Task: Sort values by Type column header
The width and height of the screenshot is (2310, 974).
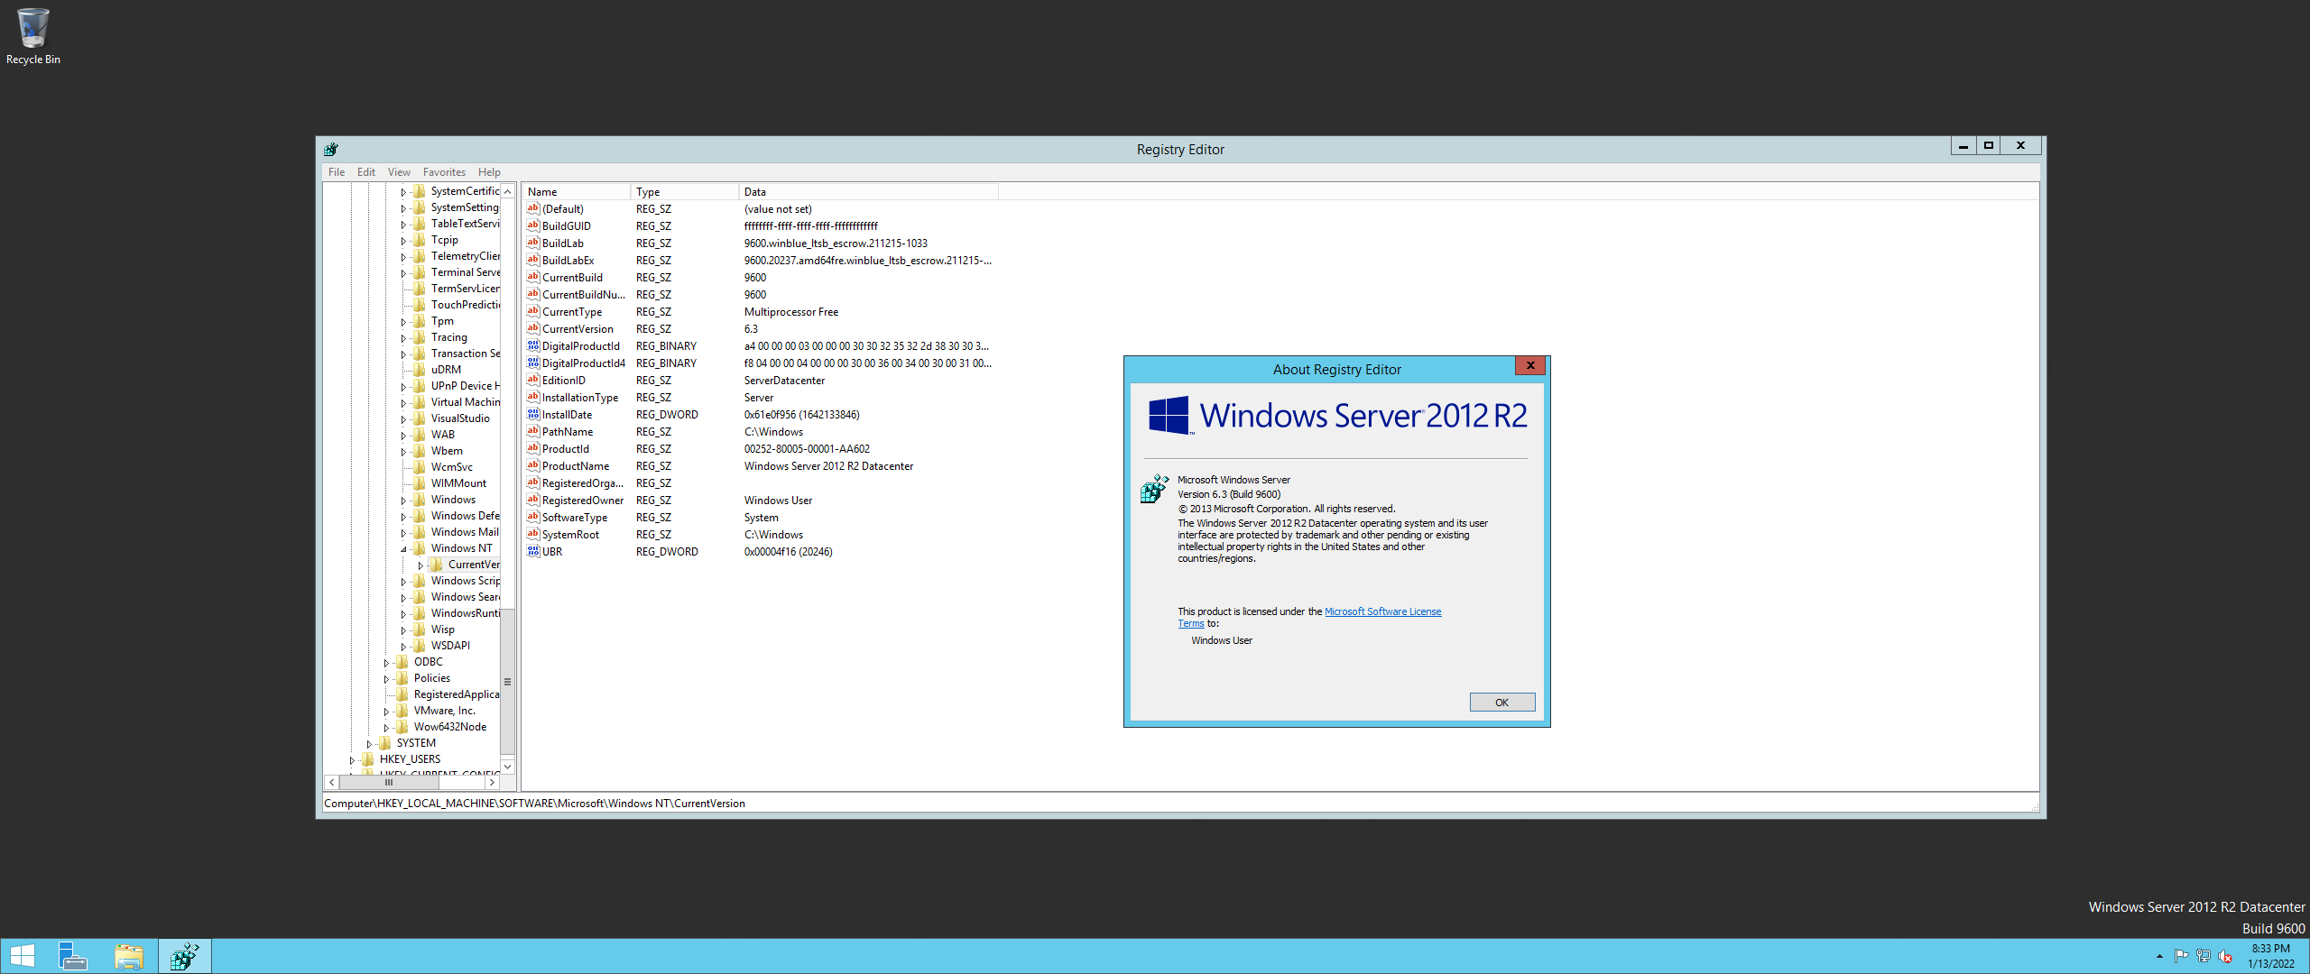Action: (x=684, y=192)
